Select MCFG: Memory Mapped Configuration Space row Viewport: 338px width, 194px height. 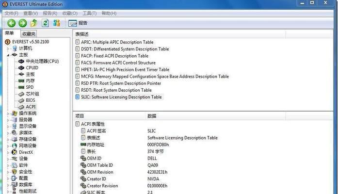click(155, 77)
